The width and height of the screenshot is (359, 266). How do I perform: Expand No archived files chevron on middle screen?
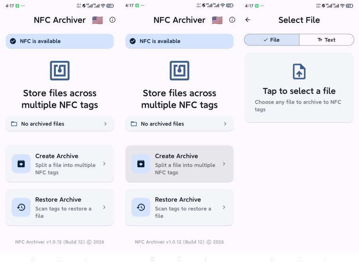[x=225, y=124]
